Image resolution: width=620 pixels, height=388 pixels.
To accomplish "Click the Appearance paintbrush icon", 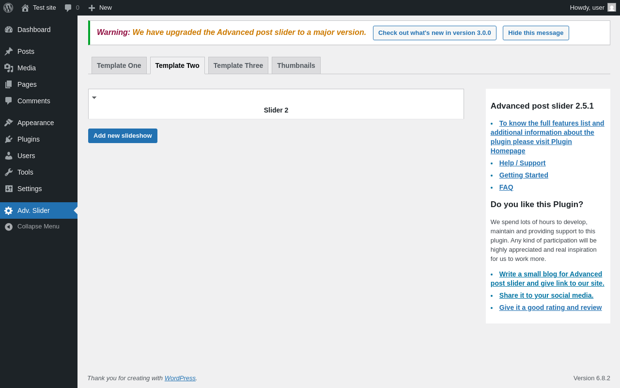I will (9, 123).
